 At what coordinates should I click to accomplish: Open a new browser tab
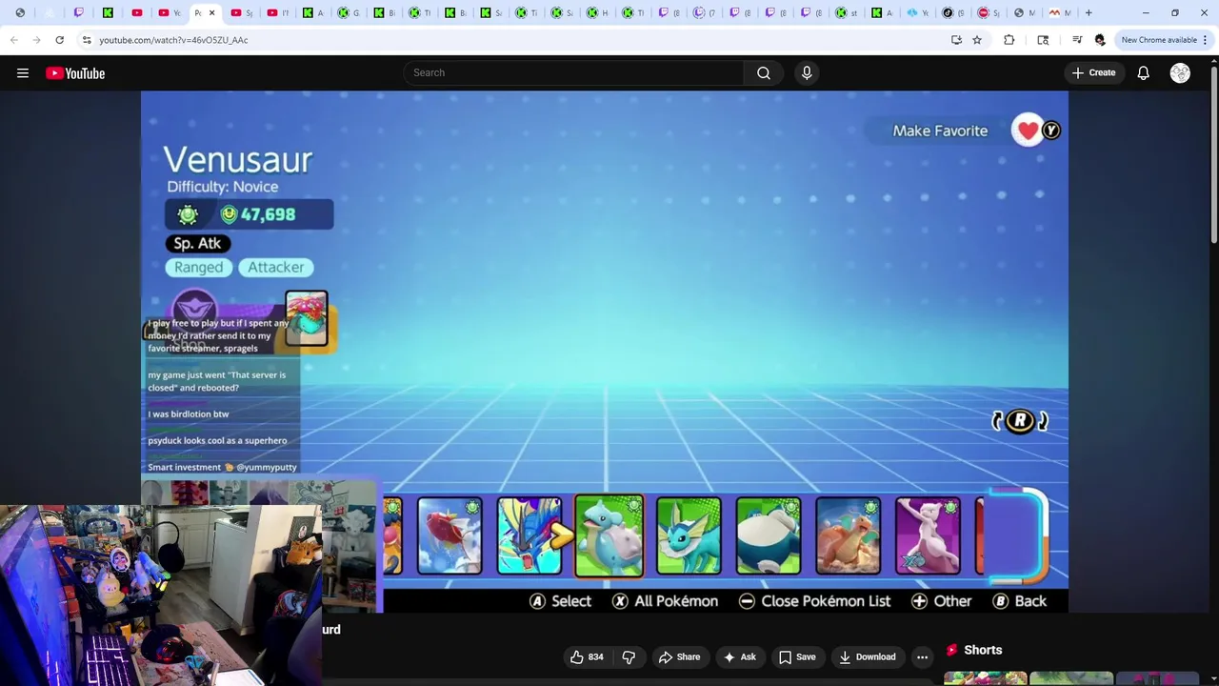1089,12
